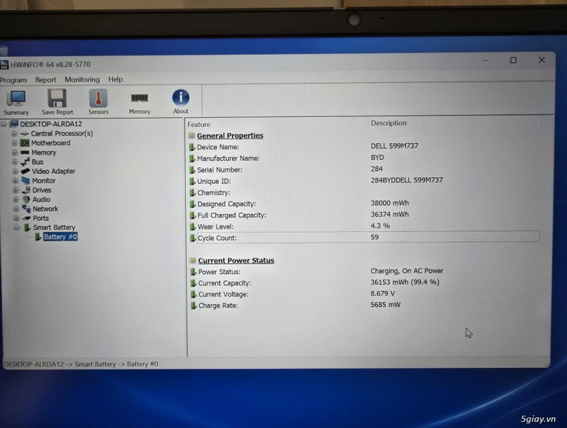Select the Wear Level description value

[380, 226]
